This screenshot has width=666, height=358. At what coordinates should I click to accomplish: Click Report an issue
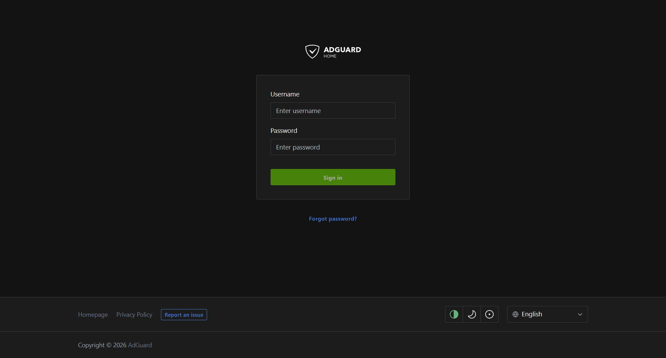point(184,314)
